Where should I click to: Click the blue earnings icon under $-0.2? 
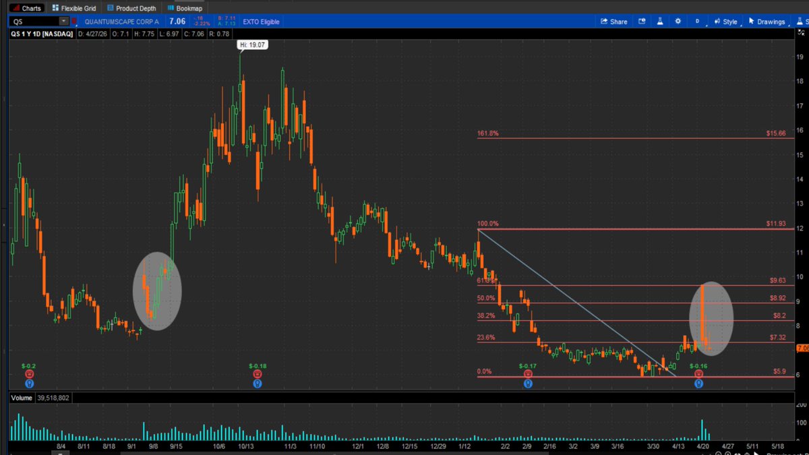click(30, 383)
